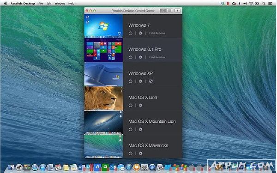277x173 pixels.
Task: Click the Mac OS X Mavericks name label
Action: 148,145
